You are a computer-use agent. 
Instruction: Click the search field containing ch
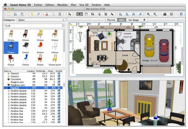click(35, 25)
